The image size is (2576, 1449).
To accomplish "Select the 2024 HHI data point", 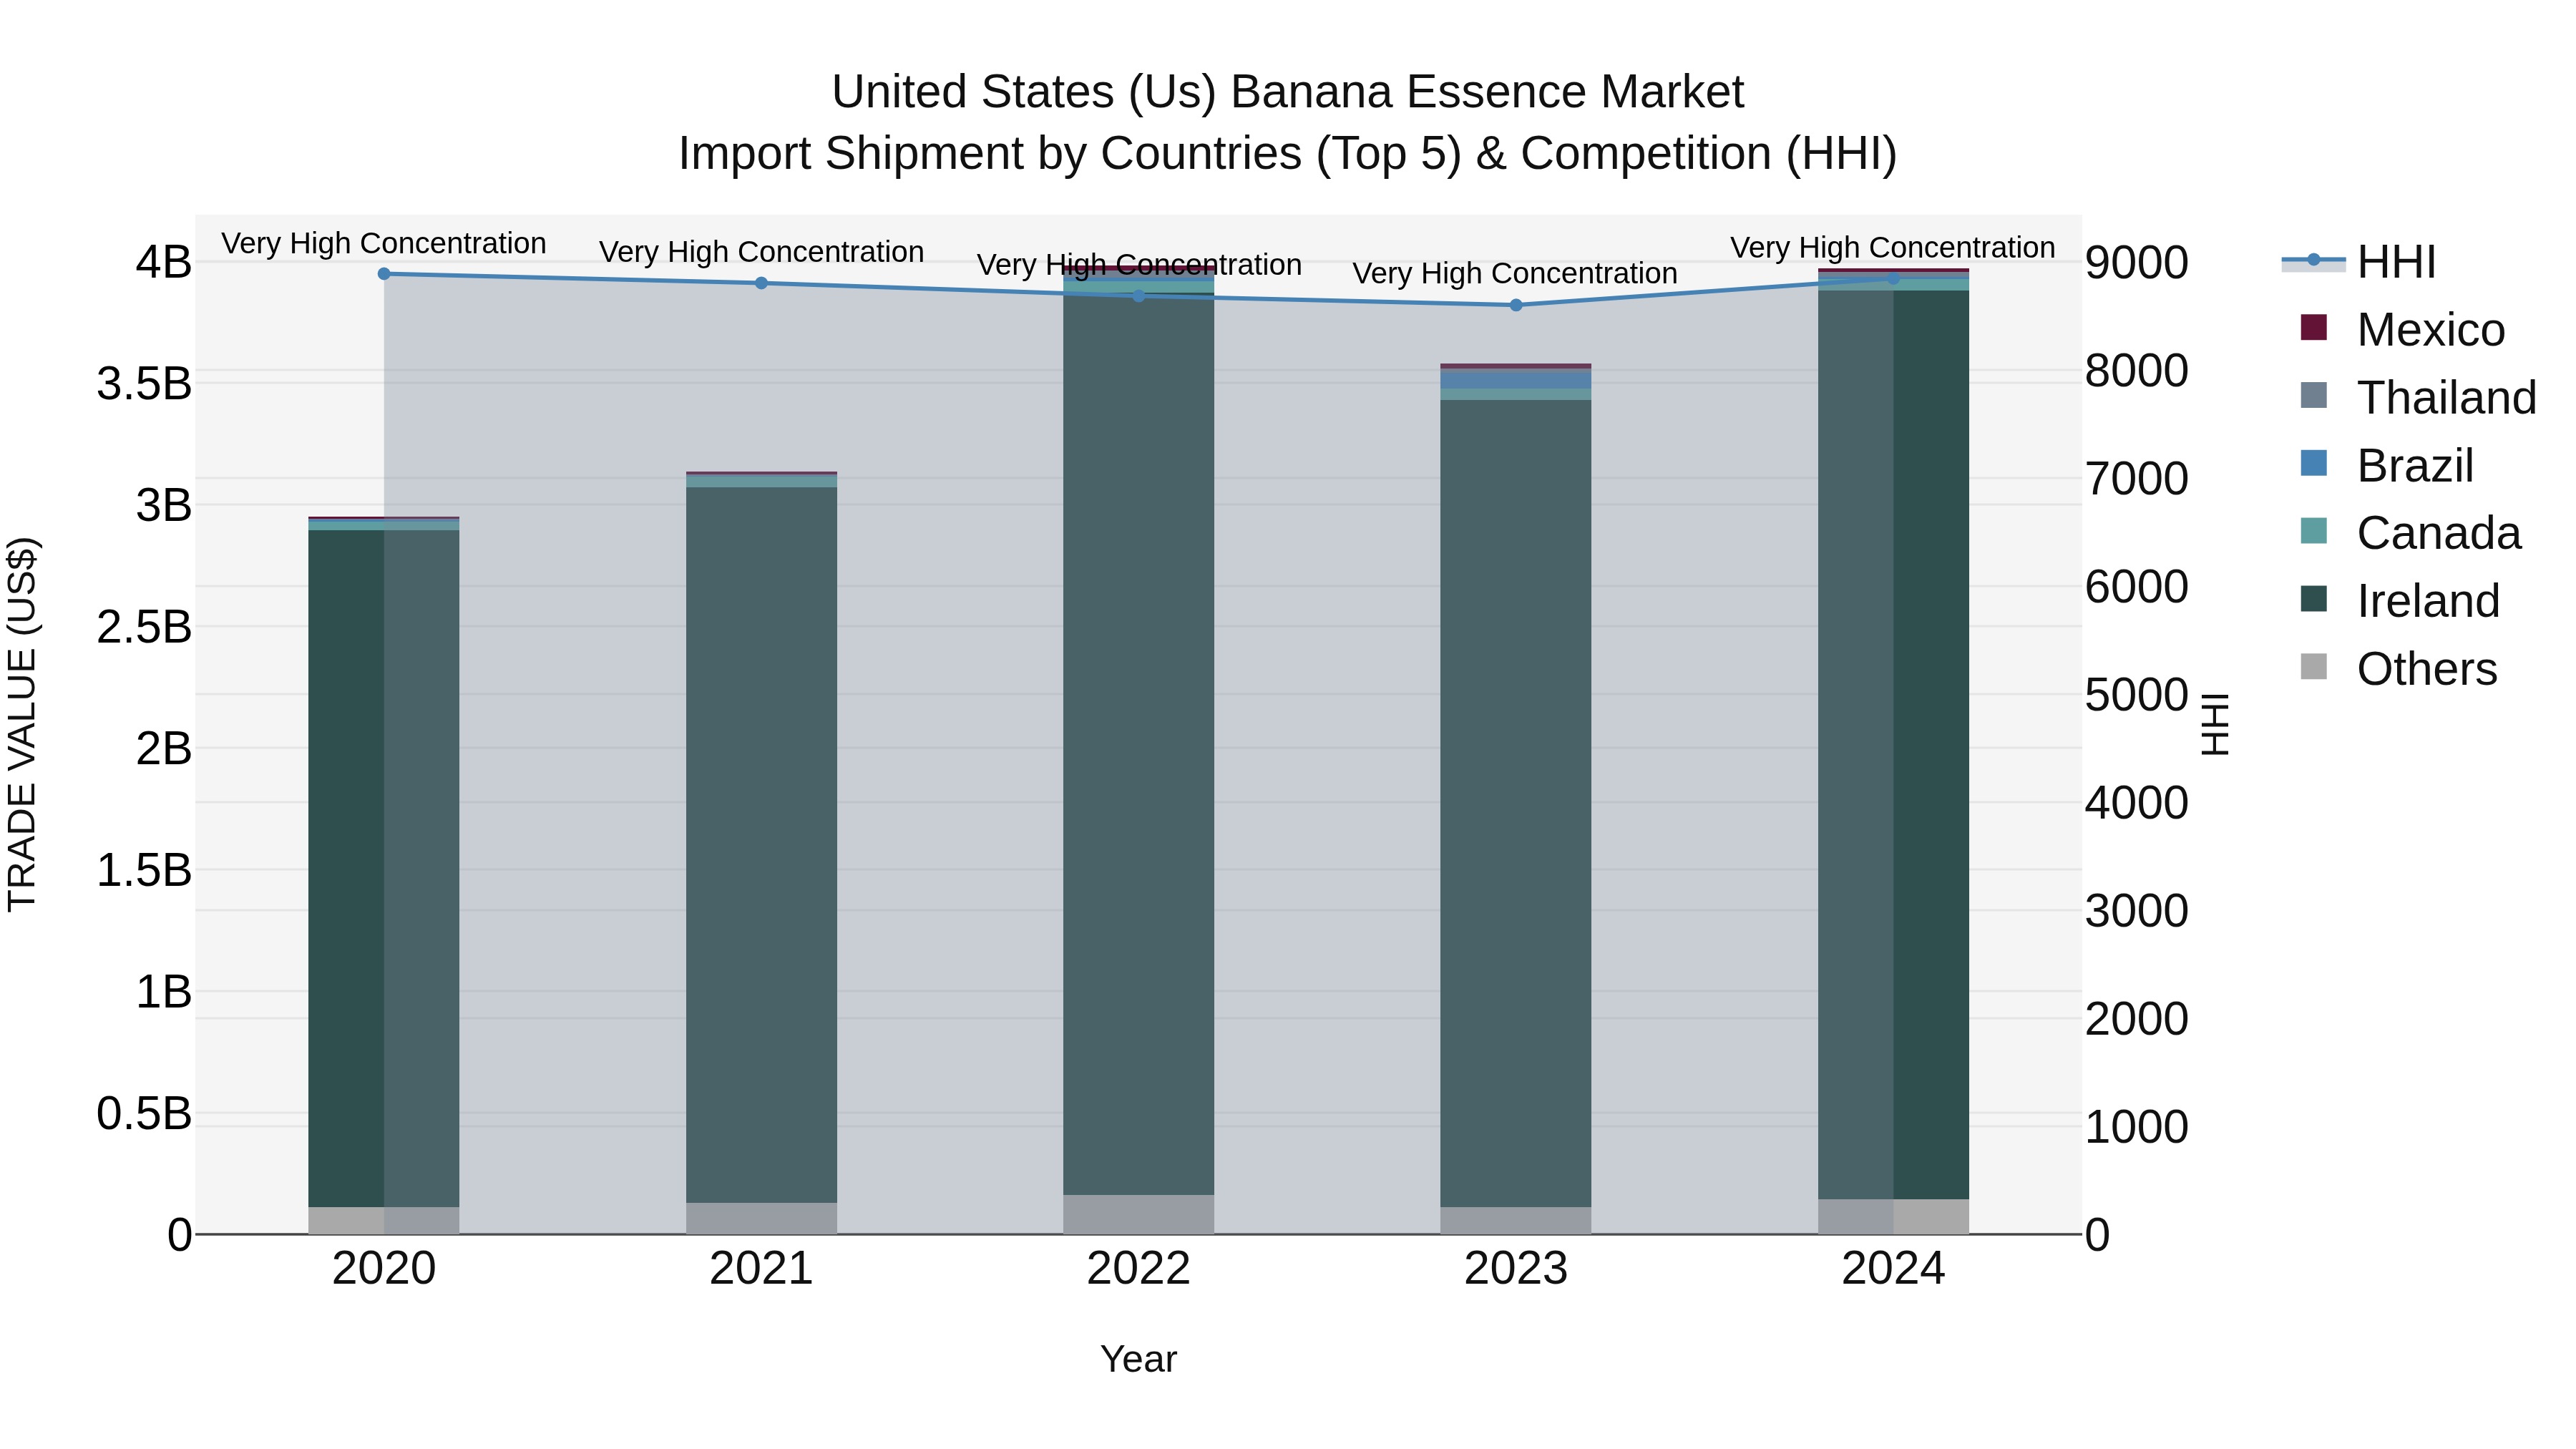I will (1893, 279).
